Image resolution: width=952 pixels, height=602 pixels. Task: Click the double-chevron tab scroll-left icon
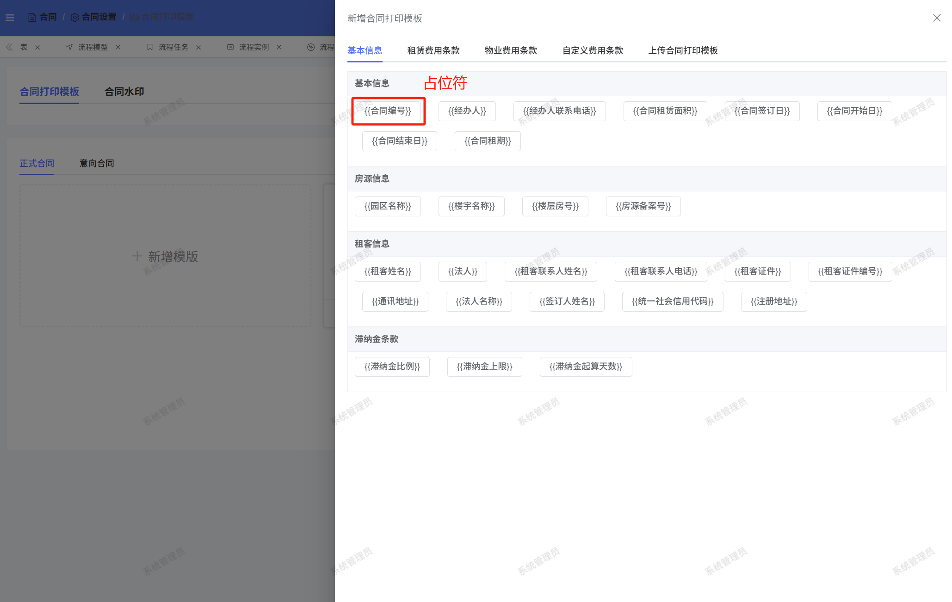(9, 47)
